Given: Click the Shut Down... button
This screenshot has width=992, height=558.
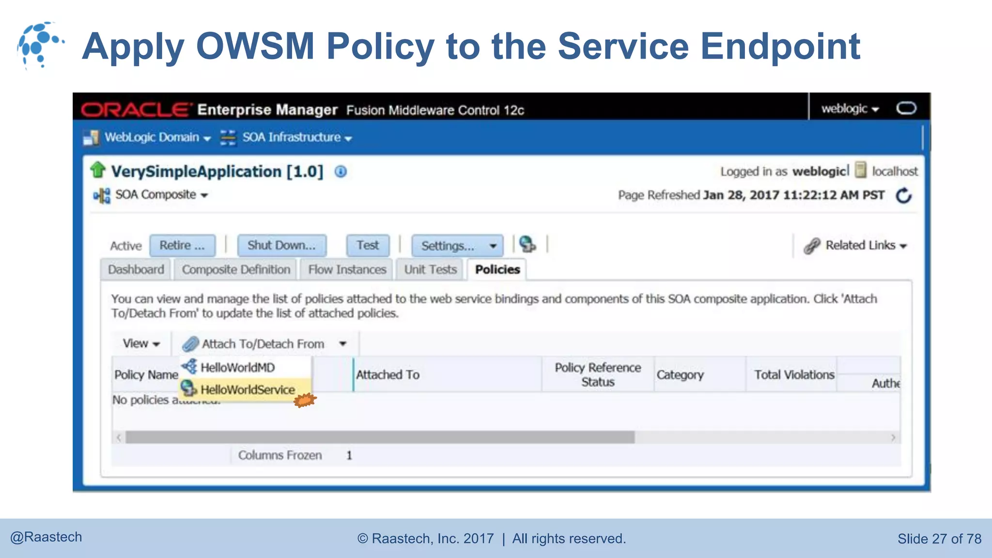Looking at the screenshot, I should click(281, 246).
